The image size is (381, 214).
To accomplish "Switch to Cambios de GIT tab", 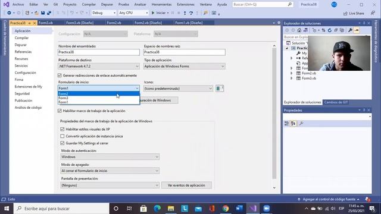I will [336, 102].
